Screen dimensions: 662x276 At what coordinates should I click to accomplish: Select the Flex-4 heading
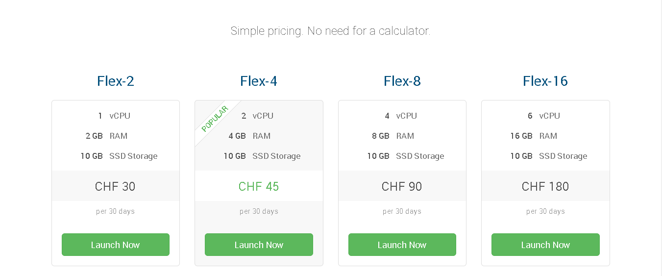coord(259,81)
